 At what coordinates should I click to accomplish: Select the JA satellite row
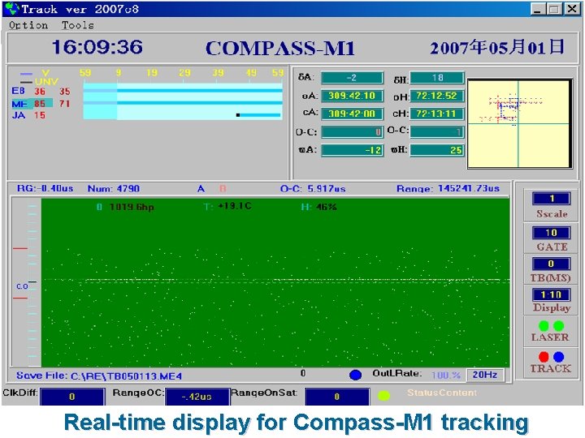tap(29, 115)
